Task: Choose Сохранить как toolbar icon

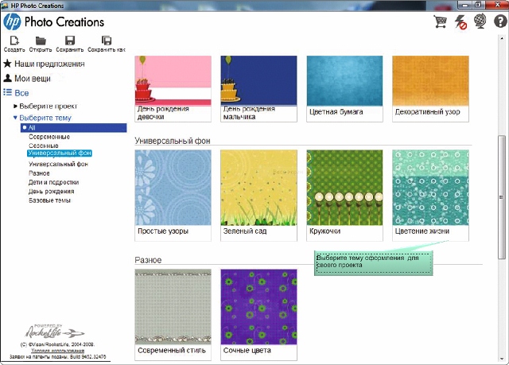Action: click(107, 44)
